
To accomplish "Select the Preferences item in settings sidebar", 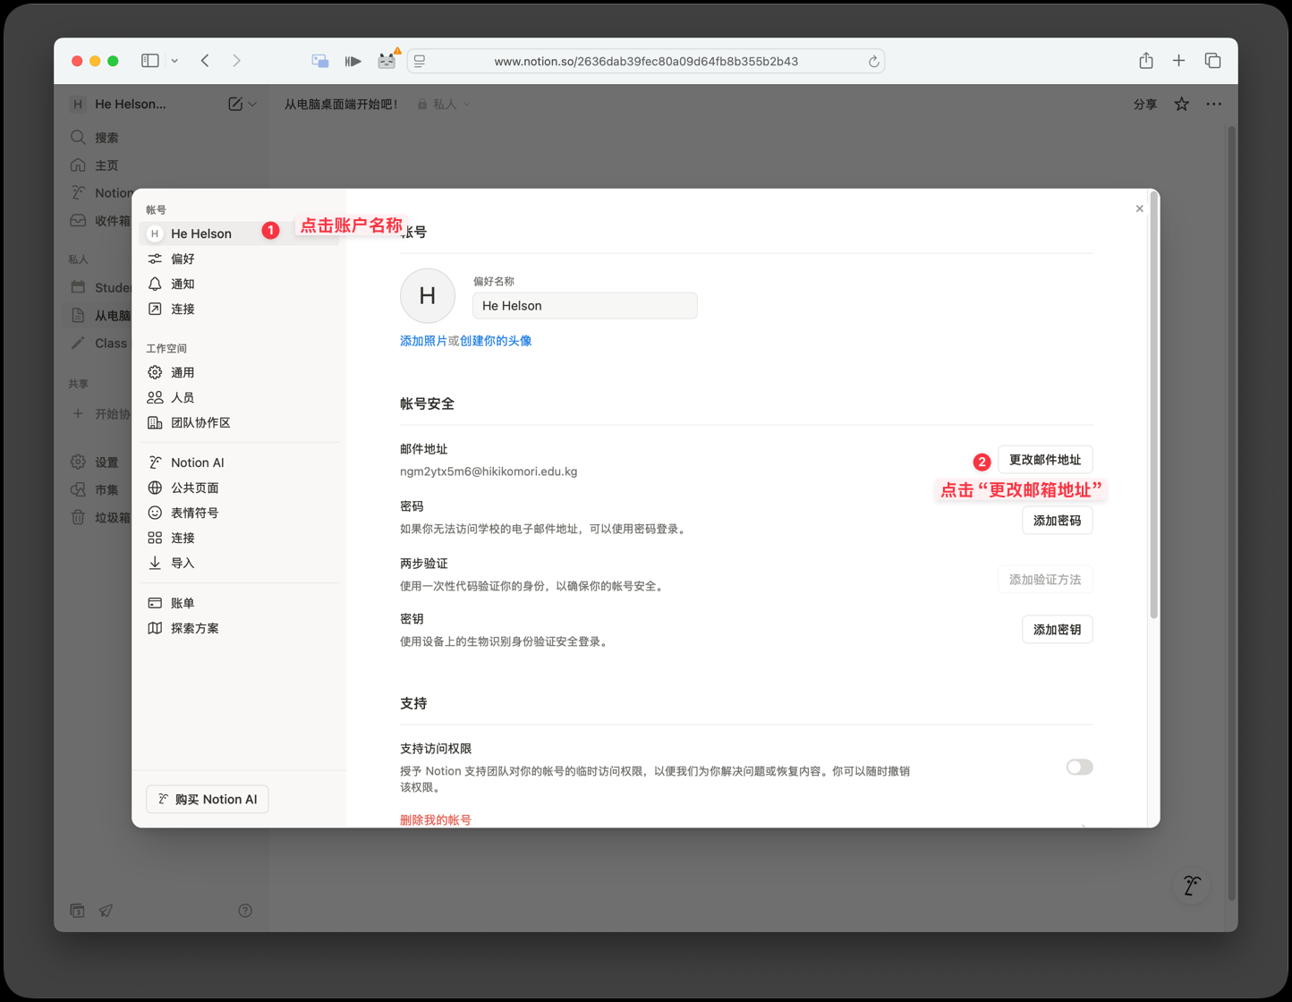I will click(183, 259).
